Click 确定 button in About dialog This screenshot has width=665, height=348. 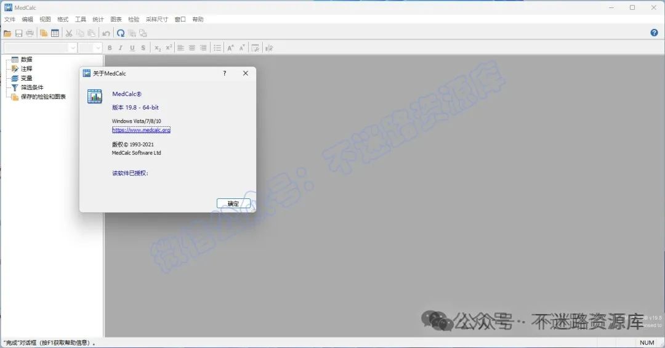(x=233, y=204)
